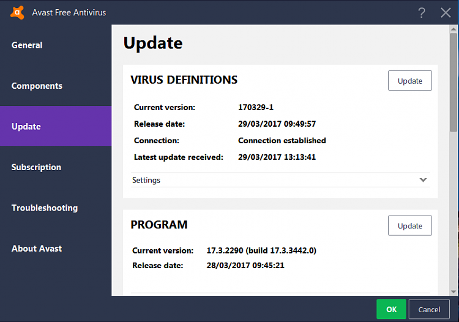Click the Connection established status text
This screenshot has height=322, width=459.
[x=282, y=141]
